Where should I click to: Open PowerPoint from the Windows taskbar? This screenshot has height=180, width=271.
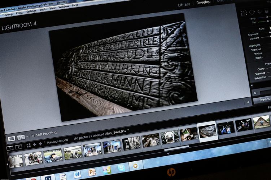pos(92,172)
